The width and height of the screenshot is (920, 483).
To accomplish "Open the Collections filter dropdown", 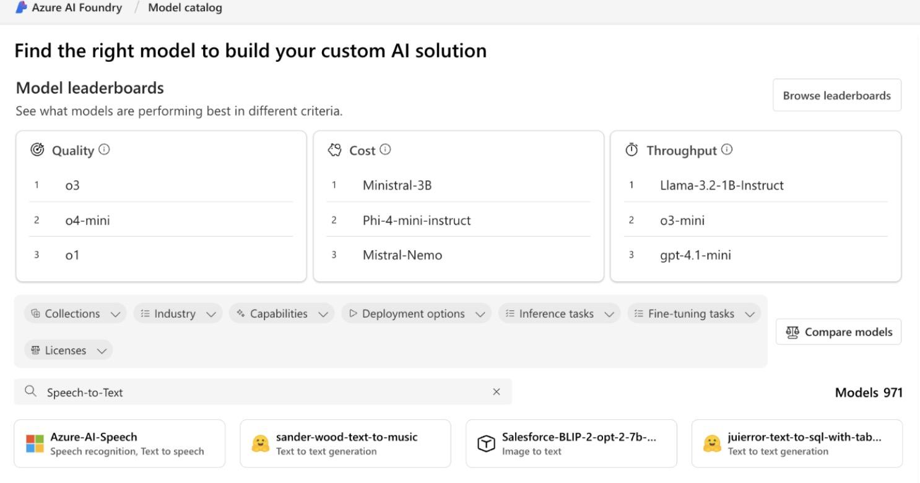I will [x=75, y=313].
